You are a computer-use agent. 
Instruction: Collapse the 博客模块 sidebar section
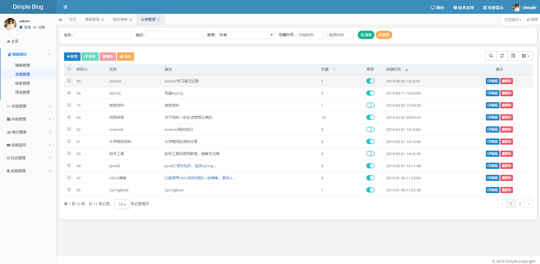(x=28, y=54)
